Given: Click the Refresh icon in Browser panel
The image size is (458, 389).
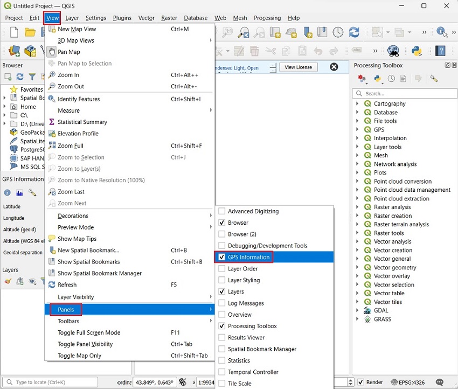Looking at the screenshot, I should pos(20,77).
